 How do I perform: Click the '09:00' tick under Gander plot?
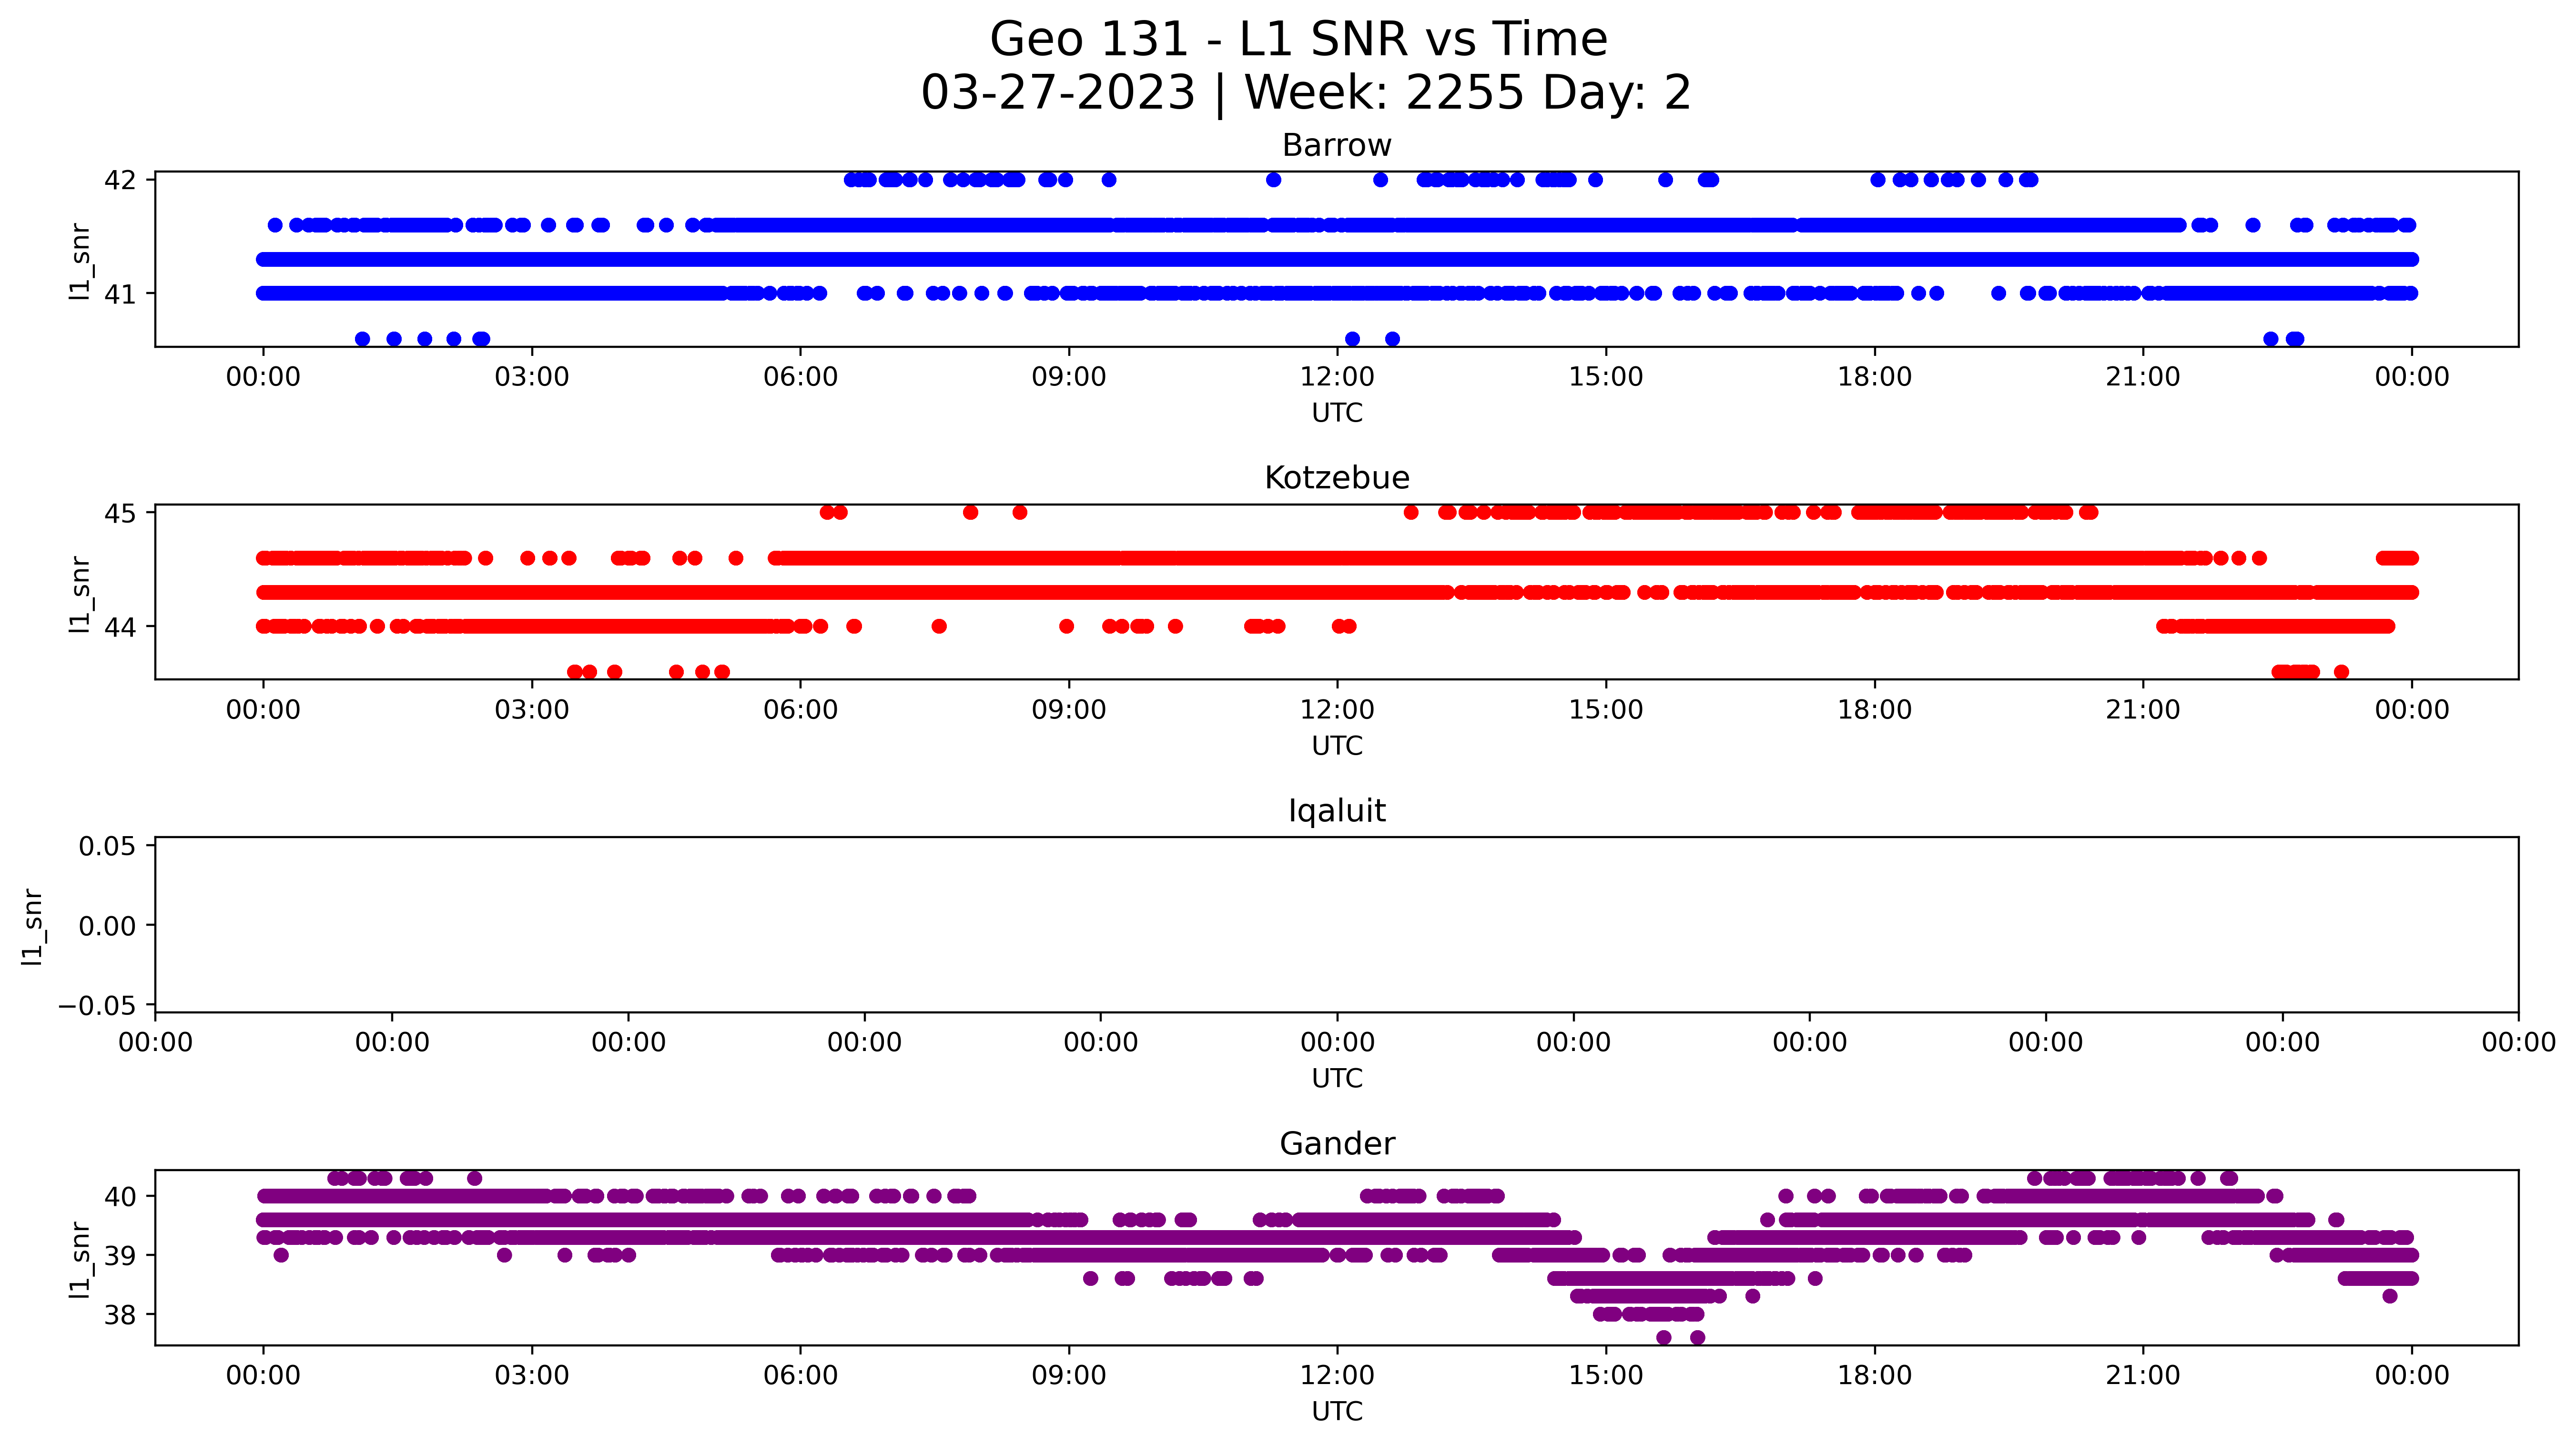click(1069, 1376)
